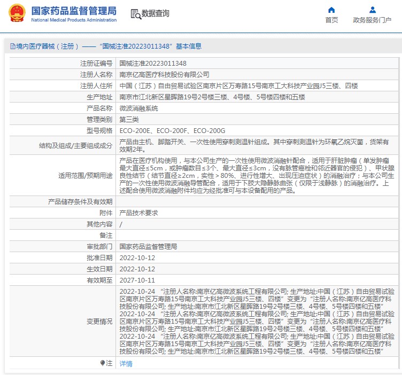The width and height of the screenshot is (402, 375).
Task: Click approval date 2022-10-12 in 批准日期 row
Action: coord(137,257)
